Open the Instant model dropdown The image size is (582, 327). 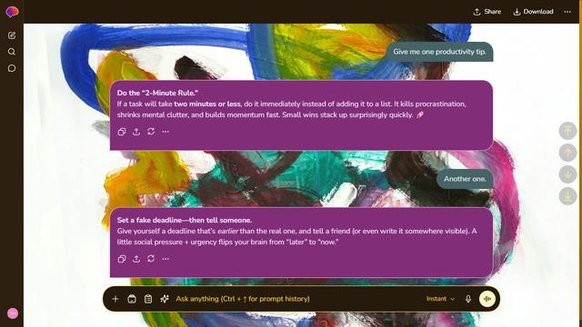(x=440, y=299)
